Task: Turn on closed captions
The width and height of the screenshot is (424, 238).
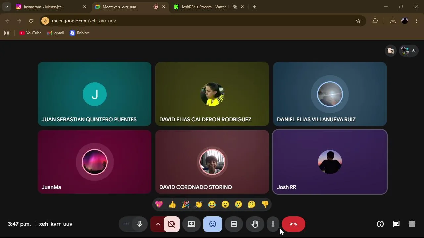Action: point(234,224)
